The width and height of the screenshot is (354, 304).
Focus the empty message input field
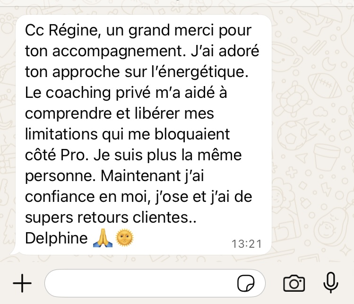[155, 283]
